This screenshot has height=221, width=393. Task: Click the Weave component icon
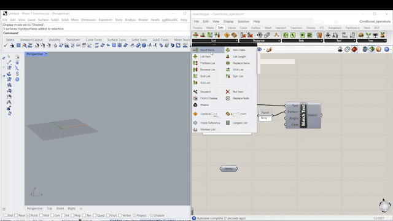(x=195, y=105)
